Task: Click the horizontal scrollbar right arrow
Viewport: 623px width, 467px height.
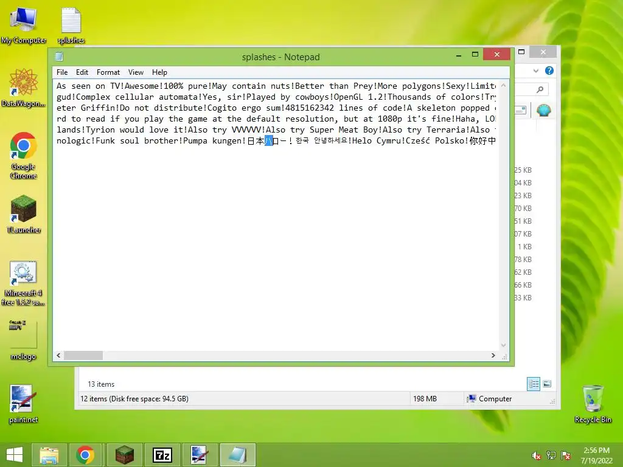Action: (x=493, y=355)
